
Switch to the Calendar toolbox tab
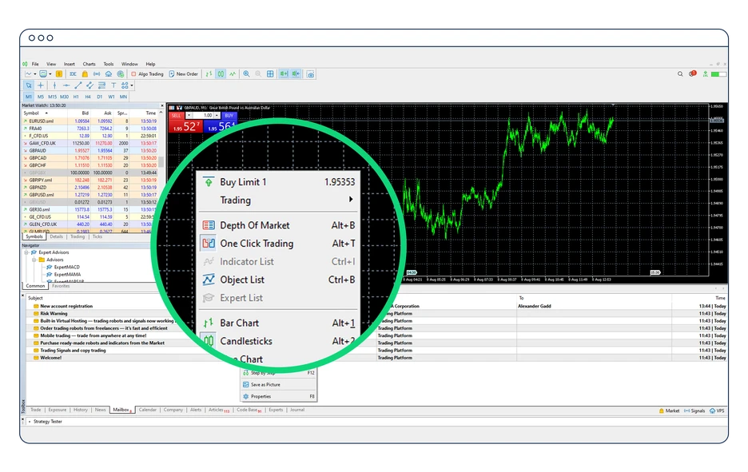[x=147, y=410]
